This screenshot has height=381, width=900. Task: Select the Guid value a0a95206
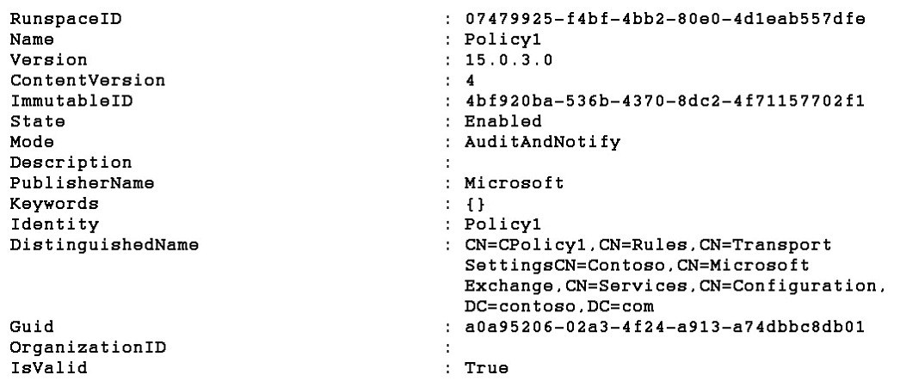[x=664, y=327]
